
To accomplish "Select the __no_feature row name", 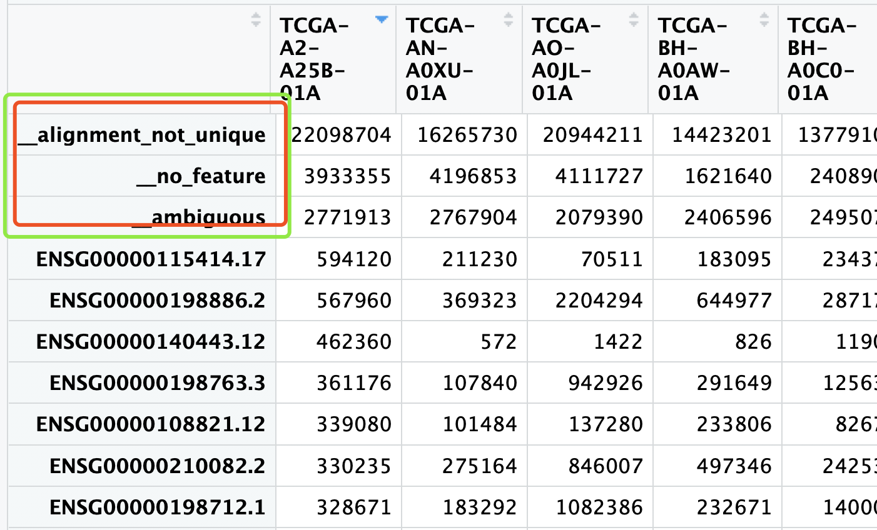I will [201, 176].
